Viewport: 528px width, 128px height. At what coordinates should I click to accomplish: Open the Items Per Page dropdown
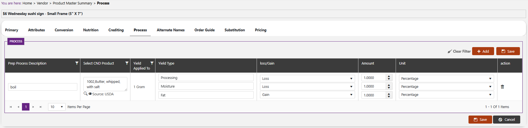(x=57, y=107)
